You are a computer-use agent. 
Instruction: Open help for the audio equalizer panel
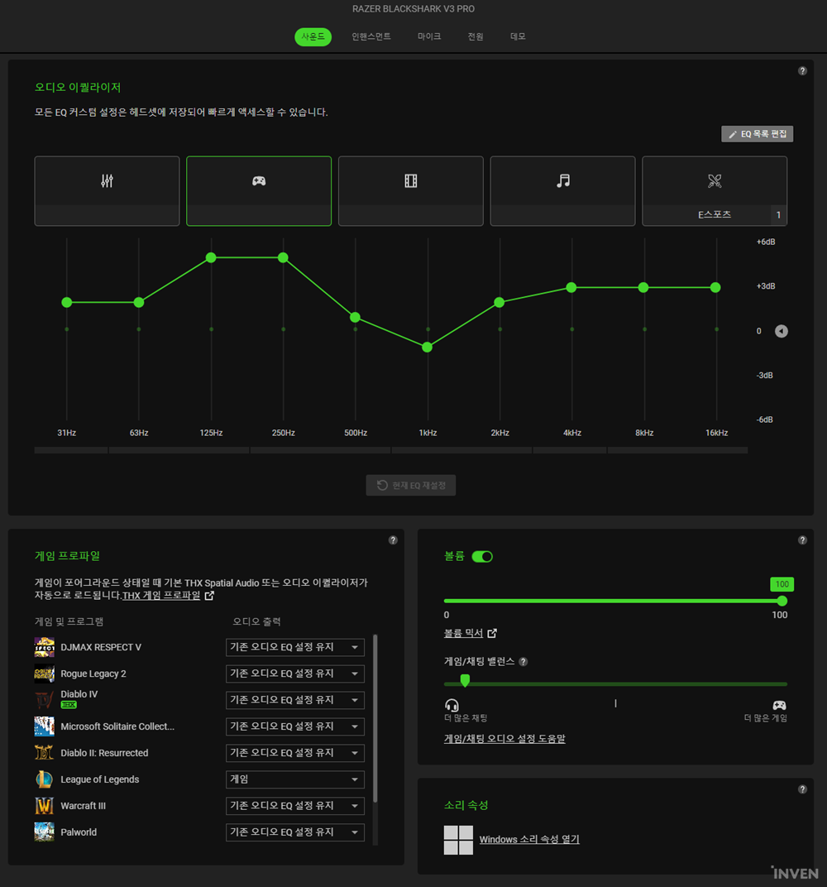(802, 70)
